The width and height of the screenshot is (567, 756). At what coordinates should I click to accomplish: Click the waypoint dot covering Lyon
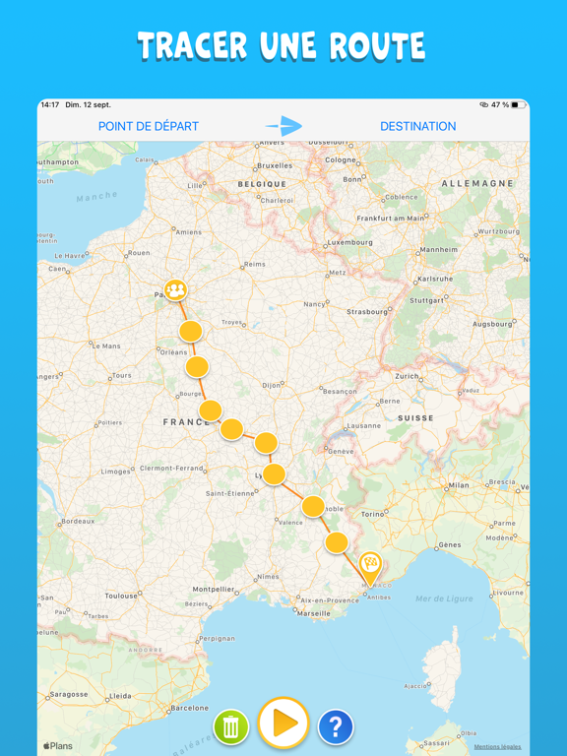[x=274, y=474]
